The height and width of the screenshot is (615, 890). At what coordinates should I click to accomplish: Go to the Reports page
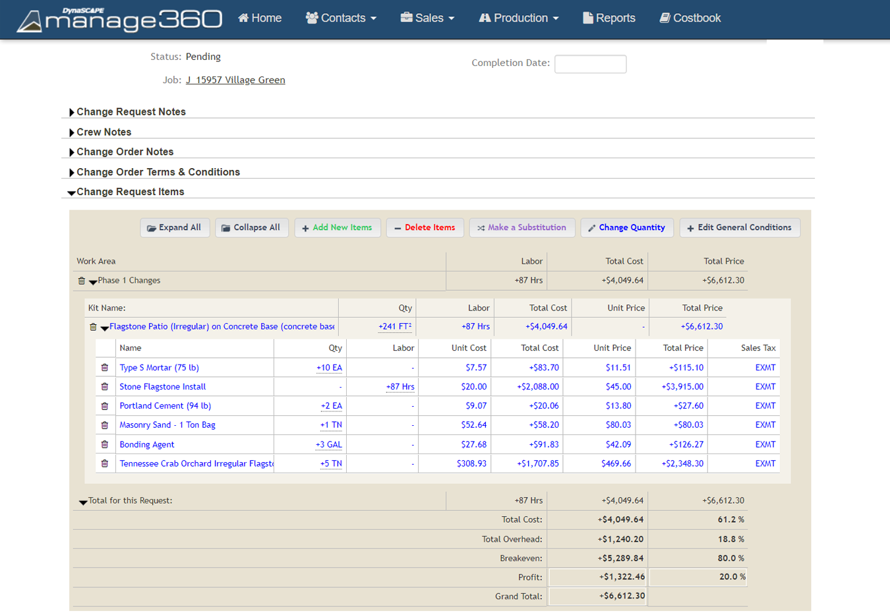point(609,18)
